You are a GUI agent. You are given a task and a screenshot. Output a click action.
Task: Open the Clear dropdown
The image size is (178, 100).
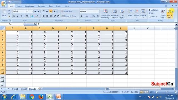(153, 17)
